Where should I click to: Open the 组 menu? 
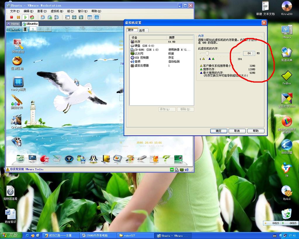tap(70, 11)
